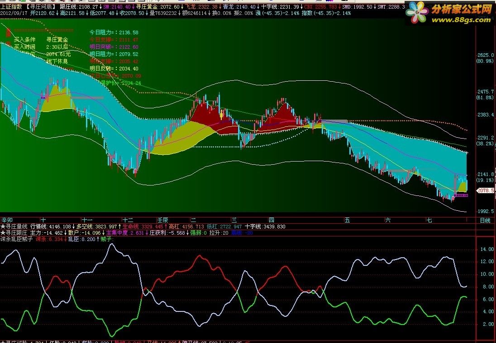This screenshot has width=496, height=343.
Task: Select the 上证指数 title label
Action: (x=11, y=6)
